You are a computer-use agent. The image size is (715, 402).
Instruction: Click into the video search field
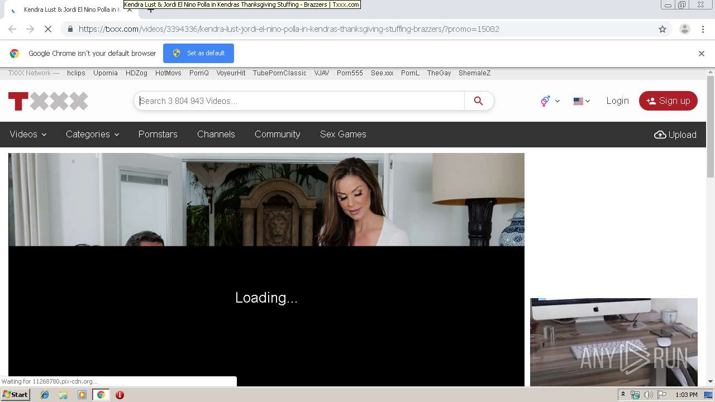[301, 101]
